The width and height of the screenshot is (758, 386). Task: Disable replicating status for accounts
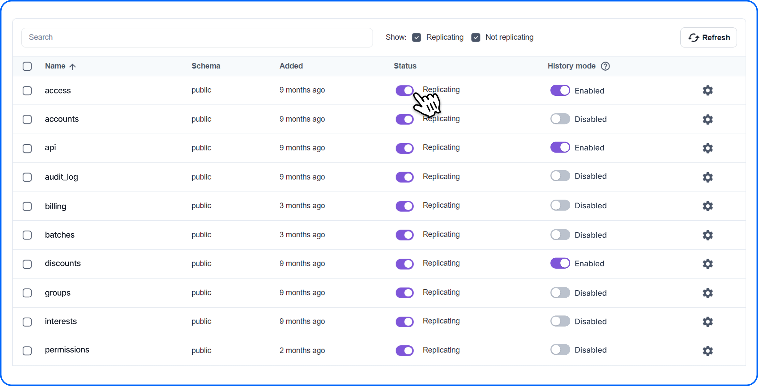click(x=405, y=119)
